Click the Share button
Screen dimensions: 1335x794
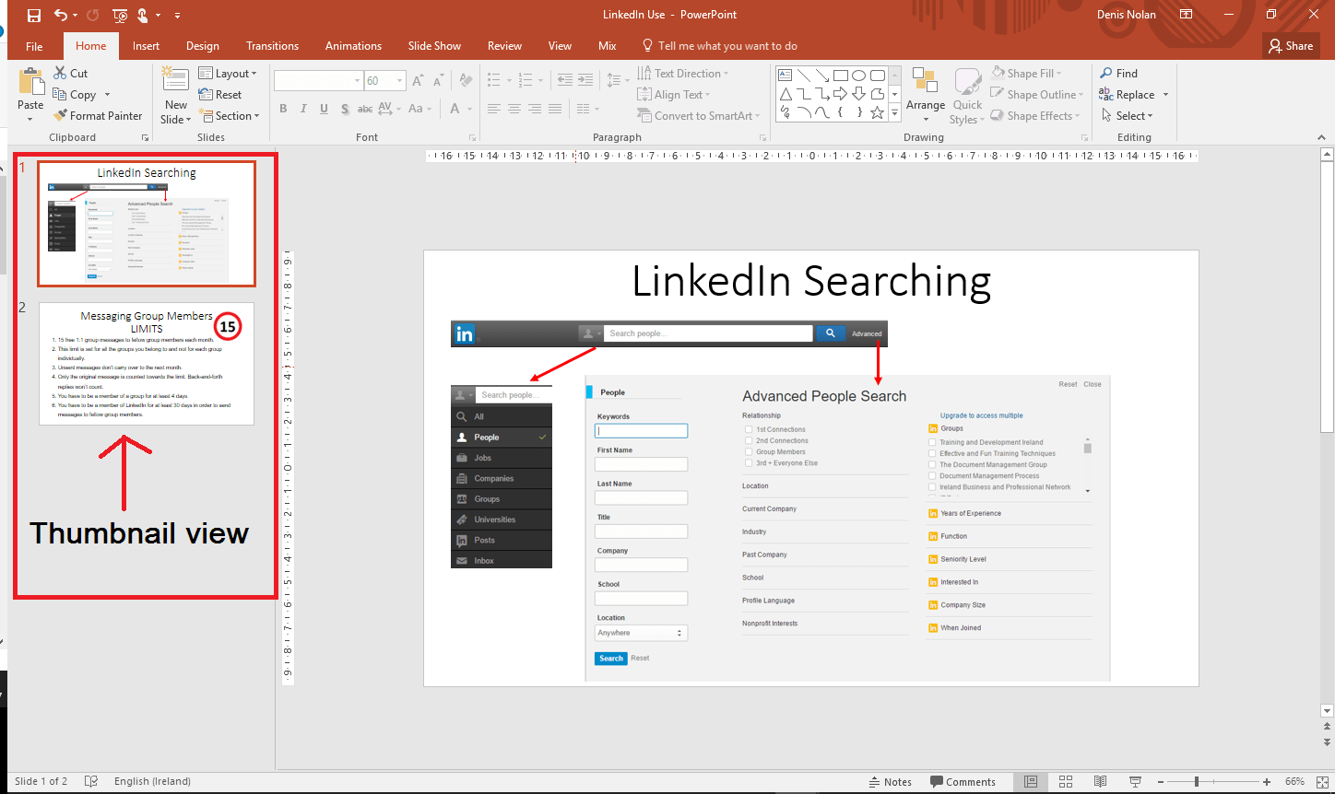(1290, 45)
